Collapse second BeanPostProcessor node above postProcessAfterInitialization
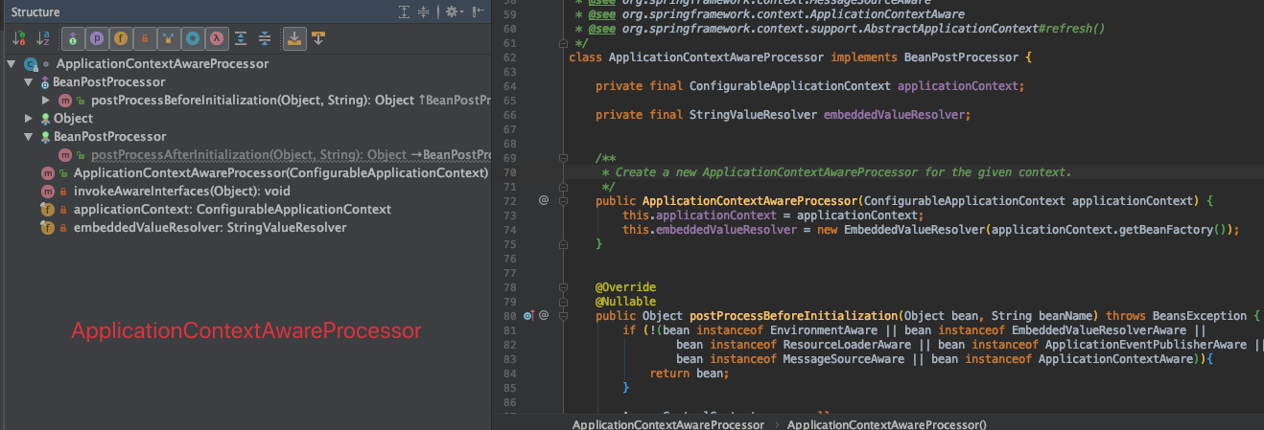This screenshot has width=1264, height=430. (29, 137)
